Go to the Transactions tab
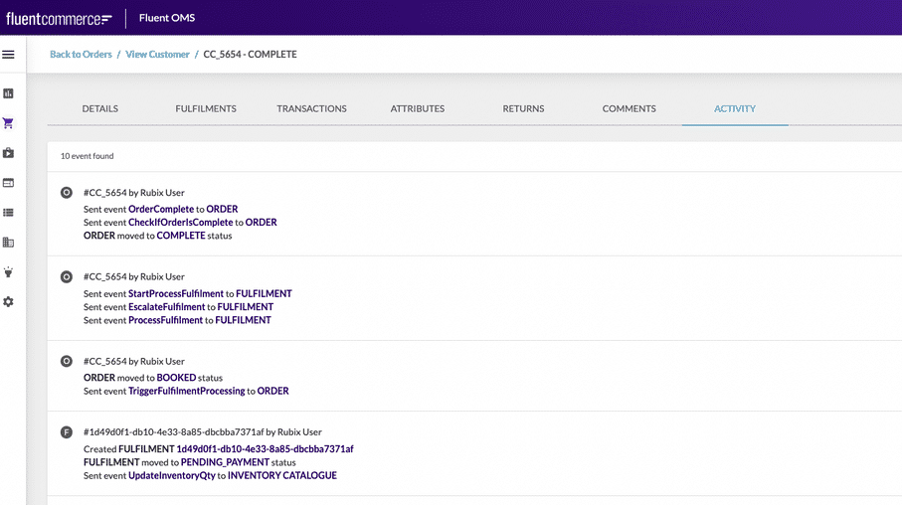This screenshot has height=505, width=902. point(311,108)
